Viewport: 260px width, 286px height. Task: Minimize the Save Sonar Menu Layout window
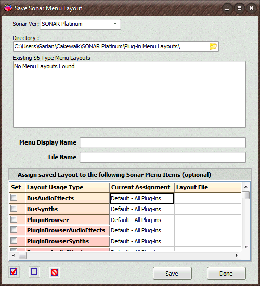click(227, 8)
